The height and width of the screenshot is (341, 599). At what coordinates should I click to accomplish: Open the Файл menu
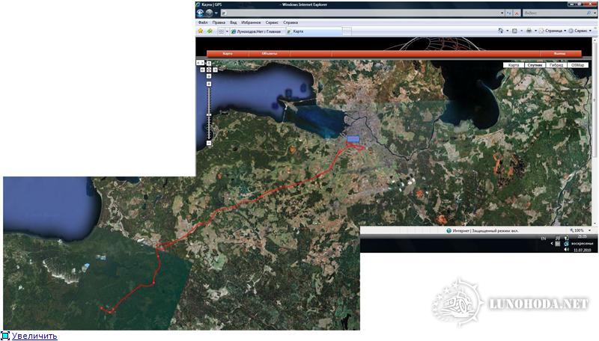pos(203,22)
